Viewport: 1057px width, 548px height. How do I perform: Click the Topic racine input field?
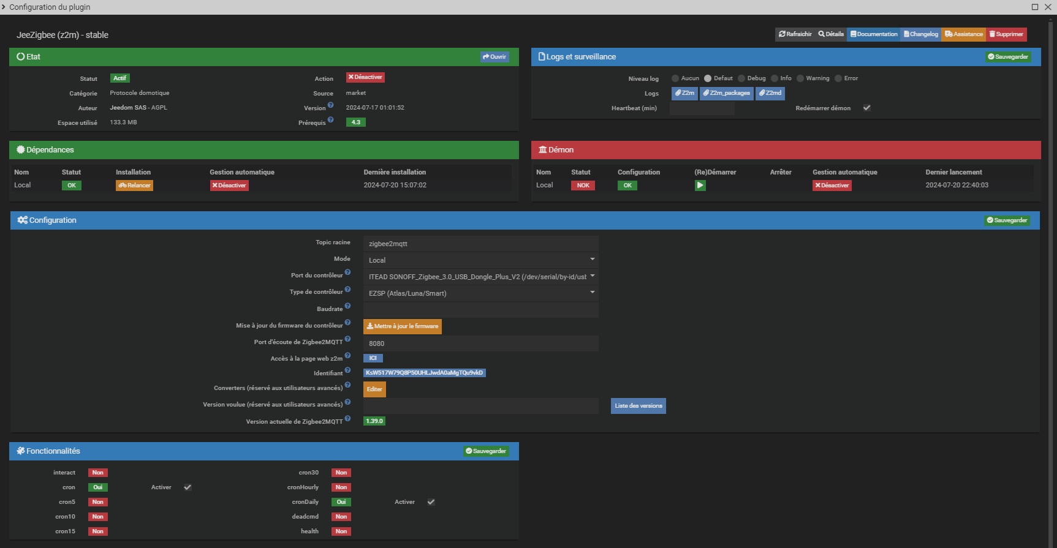(x=480, y=244)
